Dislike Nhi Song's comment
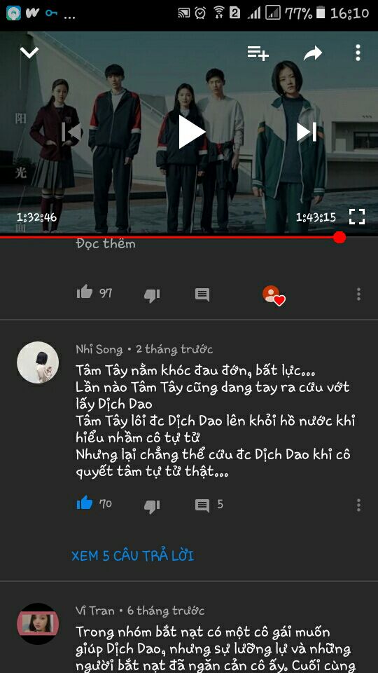This screenshot has height=673, width=378. click(152, 505)
